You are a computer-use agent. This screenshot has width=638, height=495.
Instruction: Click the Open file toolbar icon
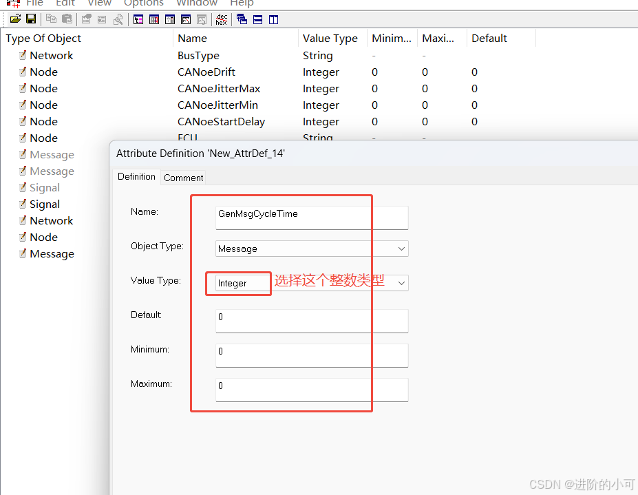coord(15,19)
